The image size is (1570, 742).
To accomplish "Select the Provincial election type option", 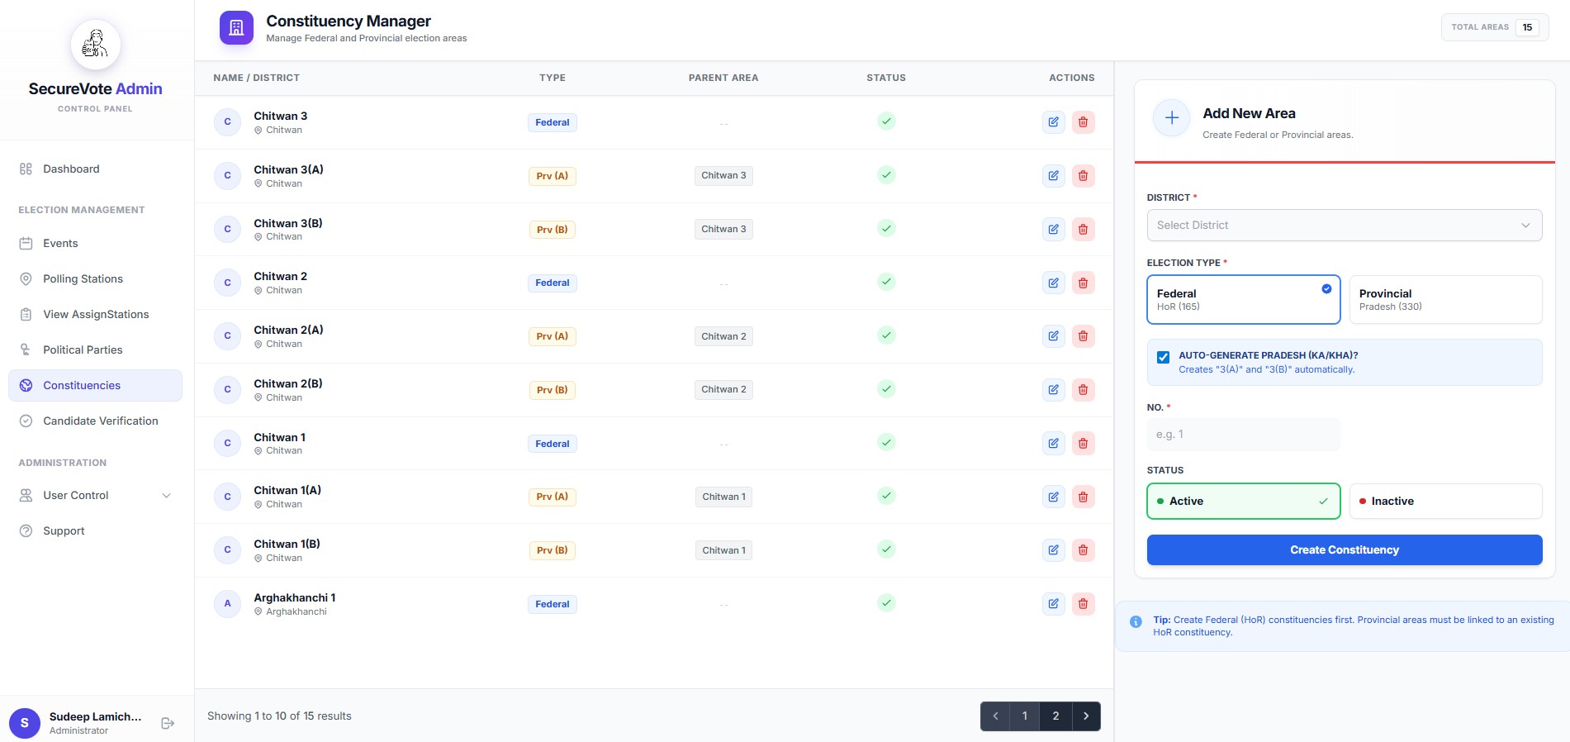I will tap(1444, 299).
